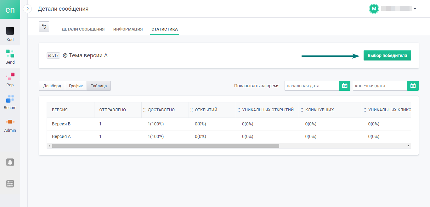Open notifications bell icon

pyautogui.click(x=10, y=162)
